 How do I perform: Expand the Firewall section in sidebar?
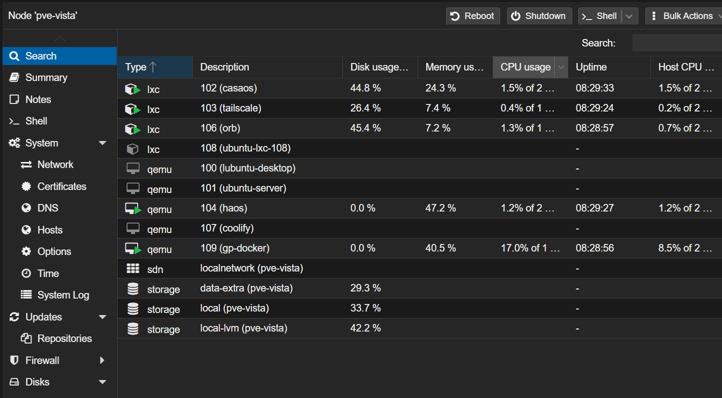[103, 360]
